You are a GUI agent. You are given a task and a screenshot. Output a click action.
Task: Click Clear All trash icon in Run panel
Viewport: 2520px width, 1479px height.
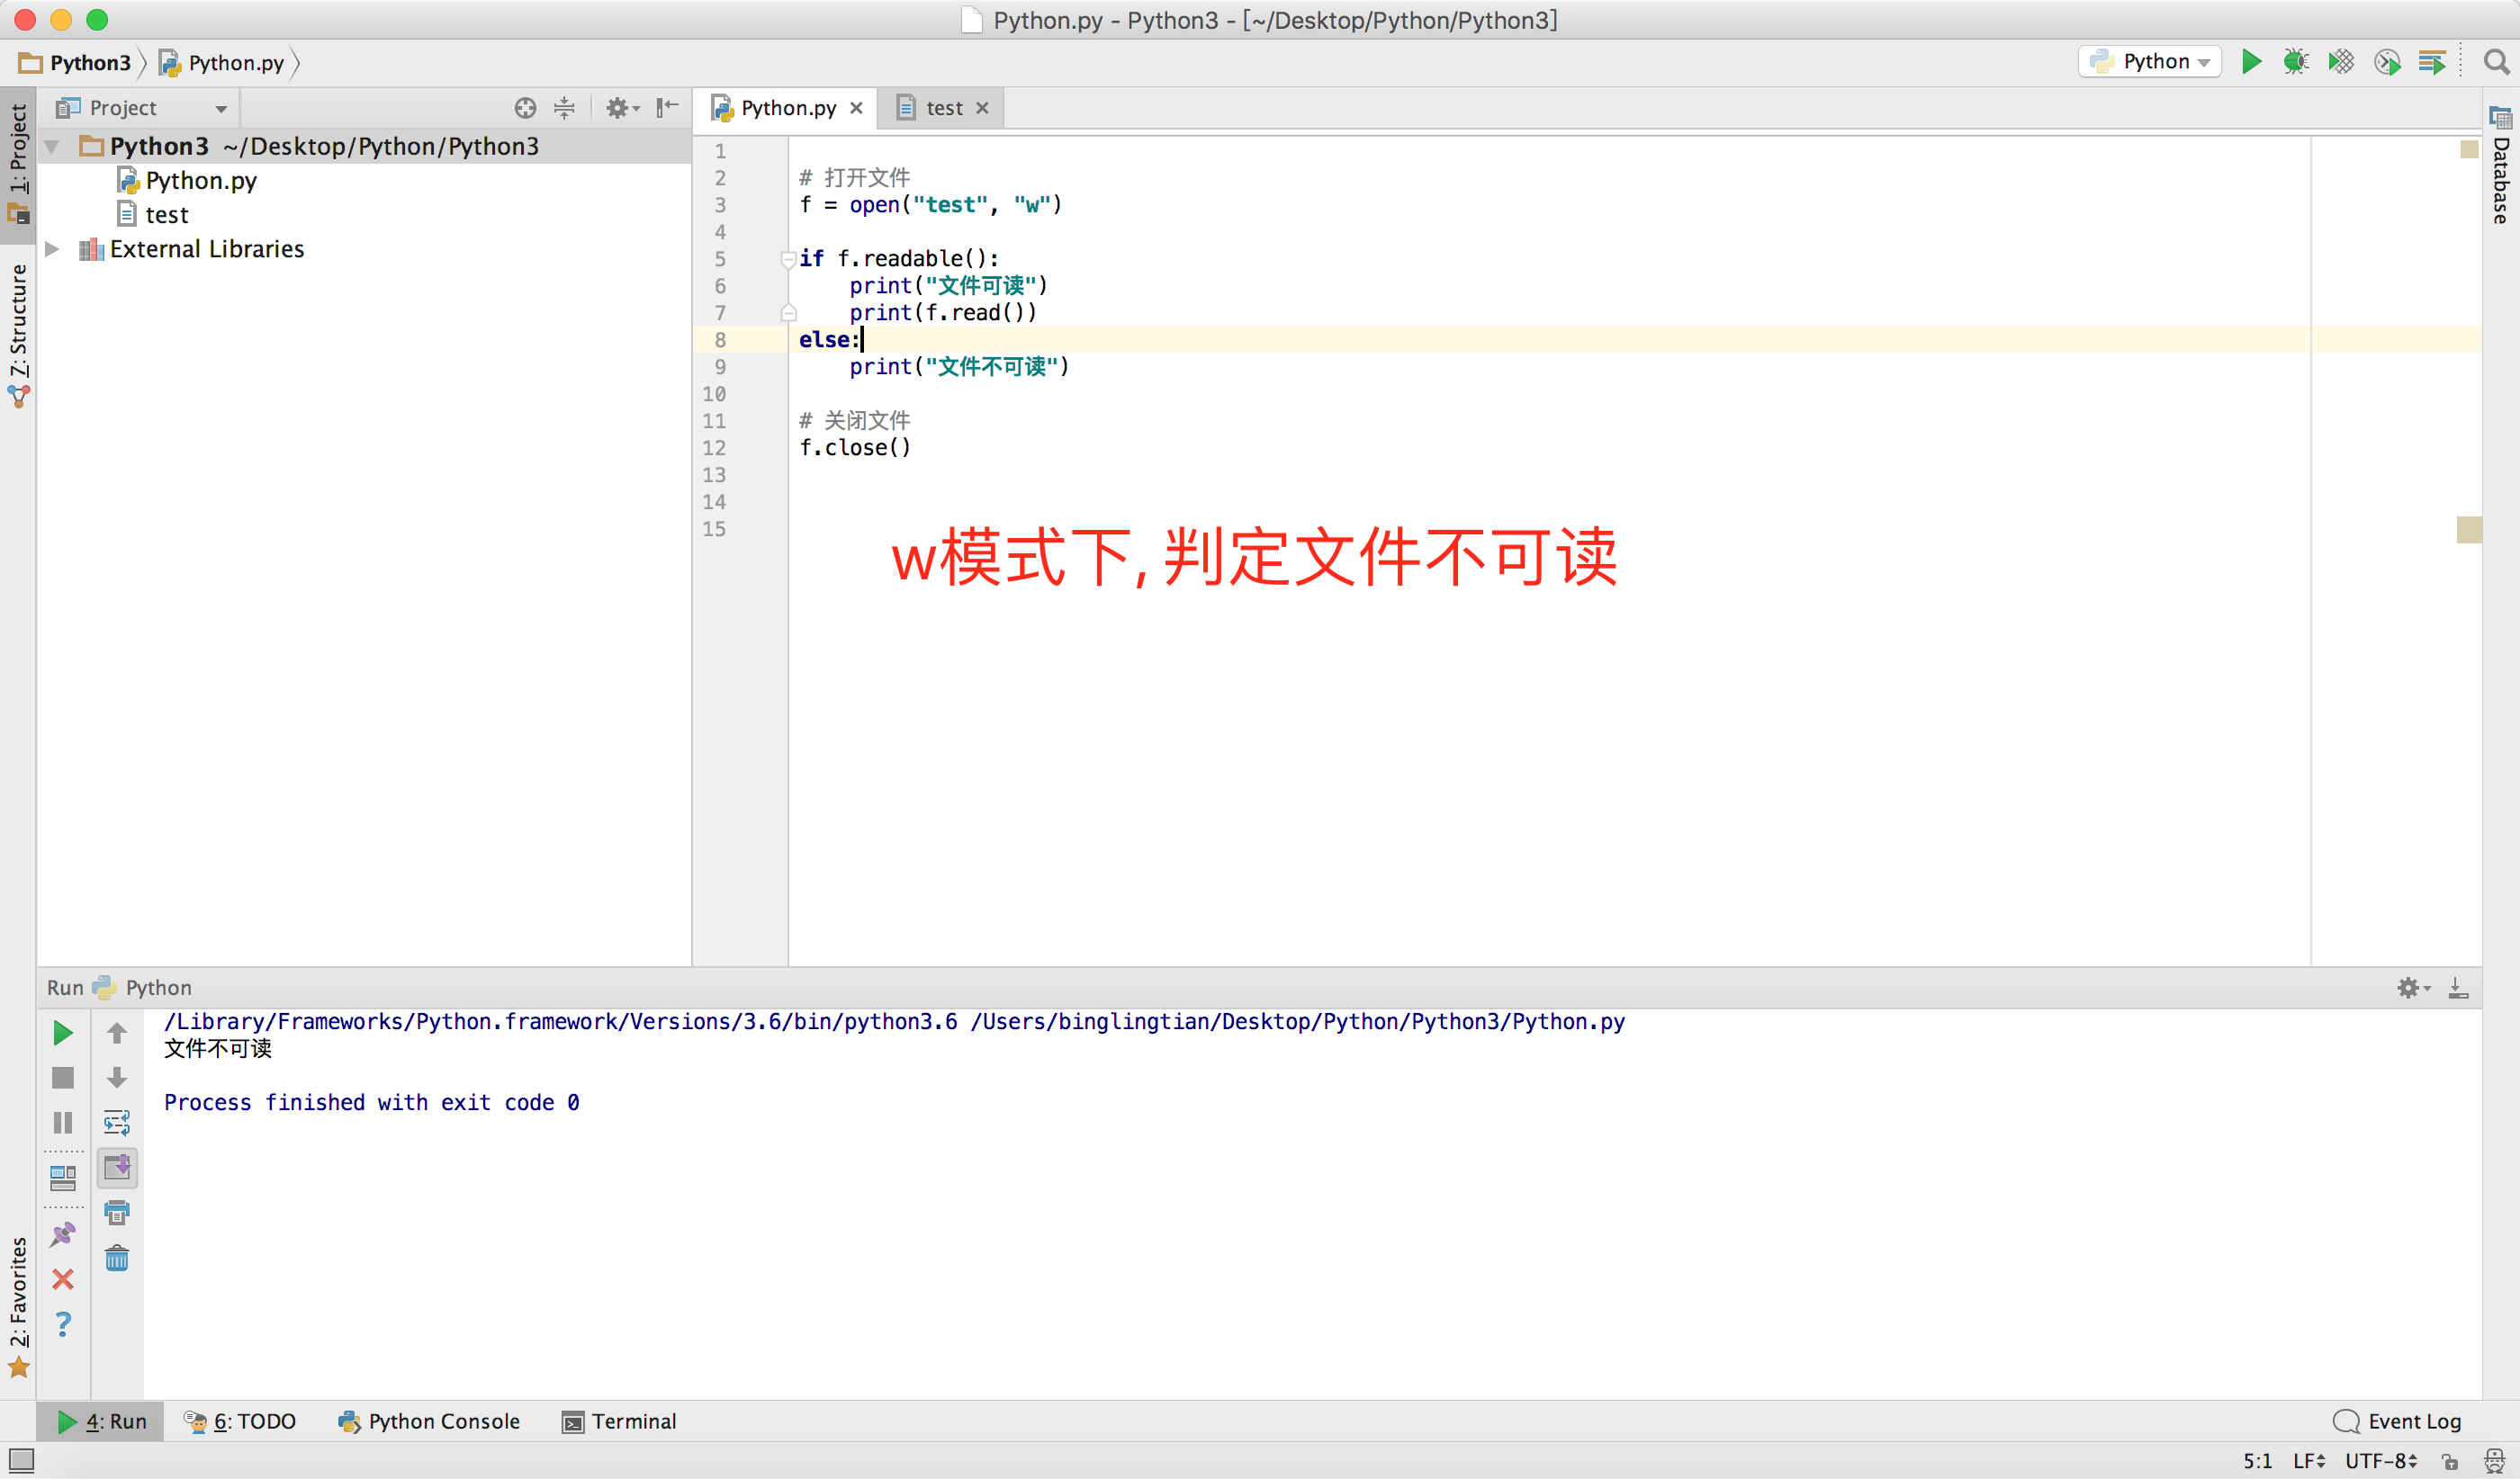(117, 1259)
